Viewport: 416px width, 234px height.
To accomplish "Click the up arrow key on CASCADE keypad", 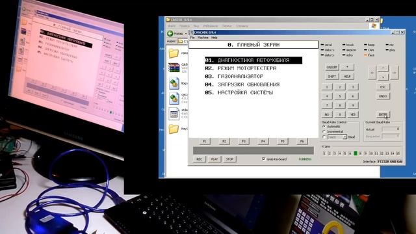I will click(383, 68).
